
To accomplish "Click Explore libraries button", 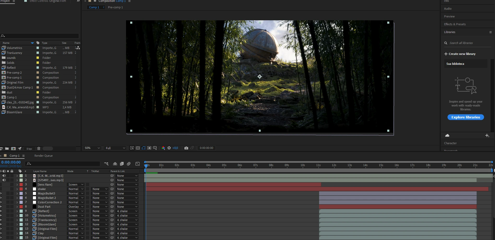I will (466, 117).
